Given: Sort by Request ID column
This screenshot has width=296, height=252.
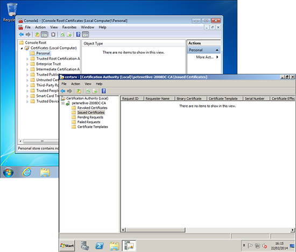Looking at the screenshot, I should pos(132,99).
